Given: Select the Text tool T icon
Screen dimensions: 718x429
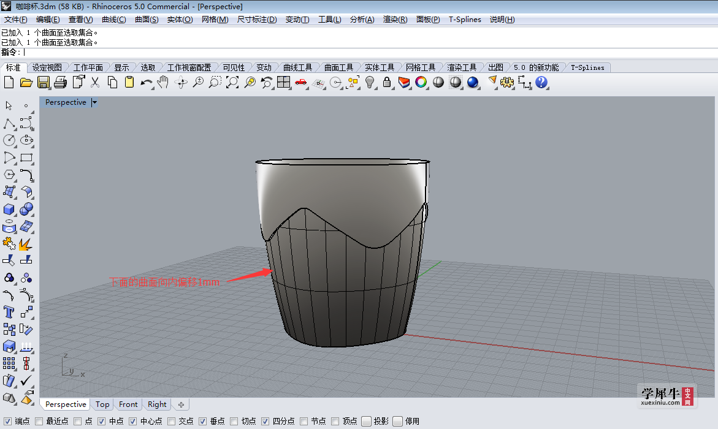Looking at the screenshot, I should [9, 312].
